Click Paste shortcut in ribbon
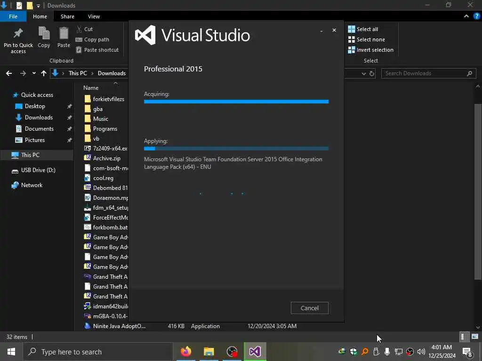The image size is (482, 361). (x=97, y=50)
